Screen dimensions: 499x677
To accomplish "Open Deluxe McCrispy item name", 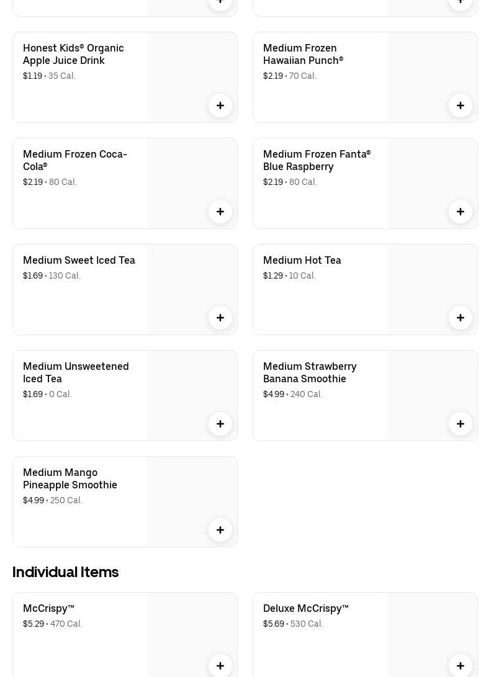I will pos(305,608).
